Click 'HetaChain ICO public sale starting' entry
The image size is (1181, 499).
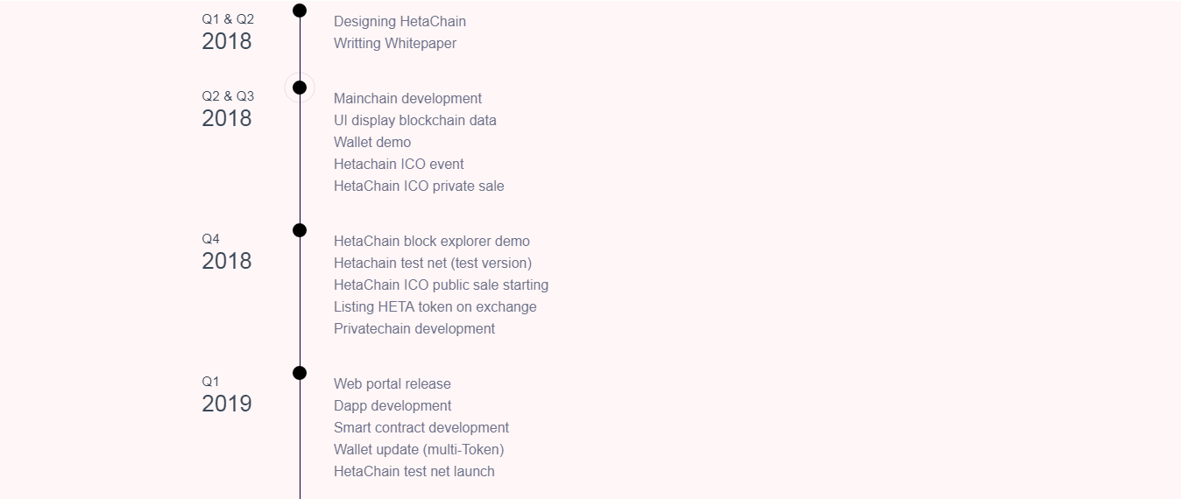coord(441,285)
